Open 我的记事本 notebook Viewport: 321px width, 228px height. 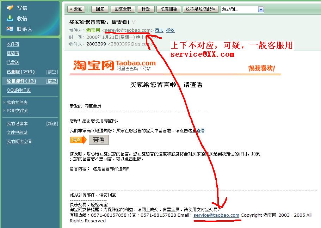tap(17, 124)
